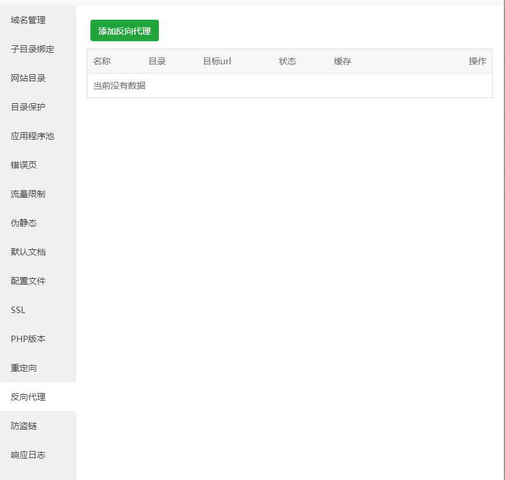This screenshot has height=480, width=505.
Task: Go to 配置文件 tab
Action: click(x=38, y=281)
